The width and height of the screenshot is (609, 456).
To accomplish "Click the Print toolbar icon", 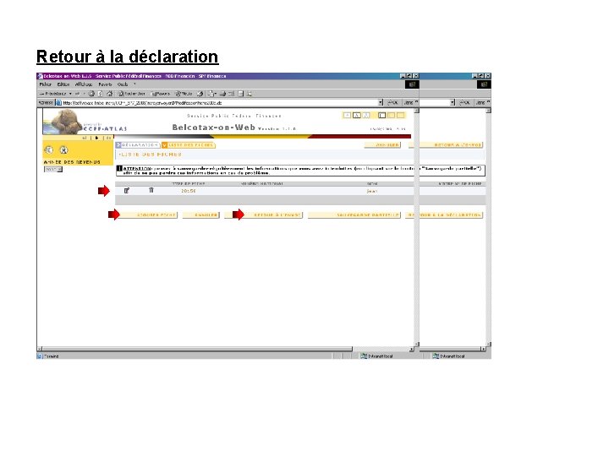I will pos(222,94).
